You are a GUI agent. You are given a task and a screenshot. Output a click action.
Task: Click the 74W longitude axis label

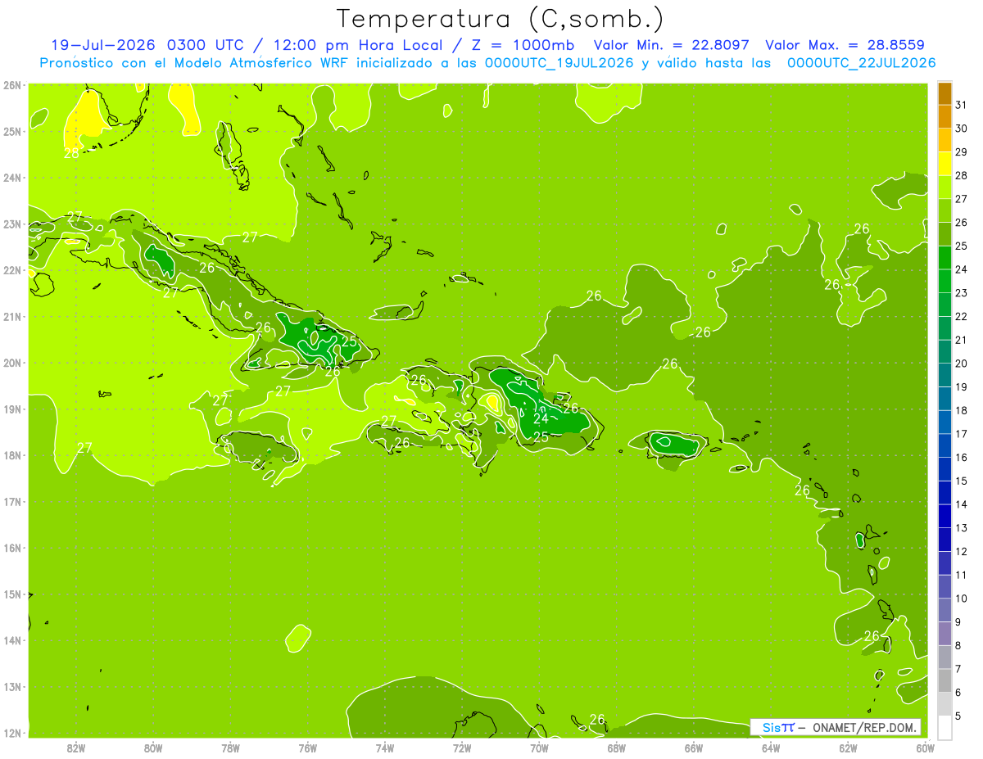[x=385, y=748]
